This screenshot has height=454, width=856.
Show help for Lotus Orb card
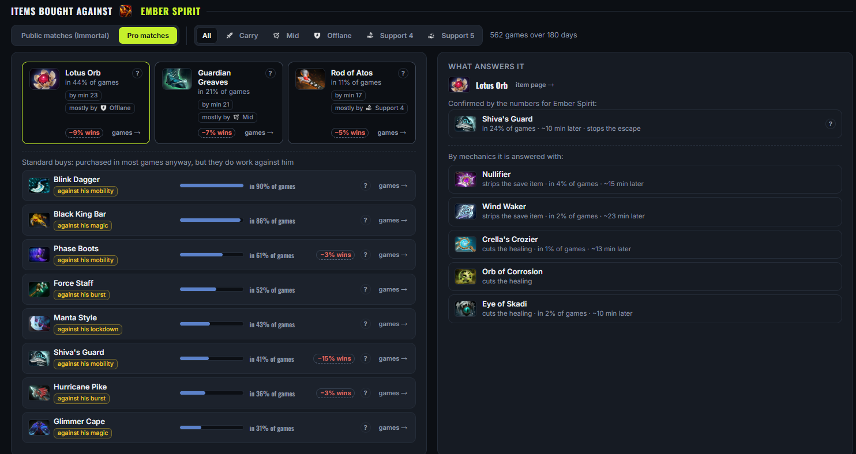click(x=137, y=73)
